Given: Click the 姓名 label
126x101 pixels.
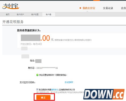Looking at the screenshot, I should [x=32, y=61].
